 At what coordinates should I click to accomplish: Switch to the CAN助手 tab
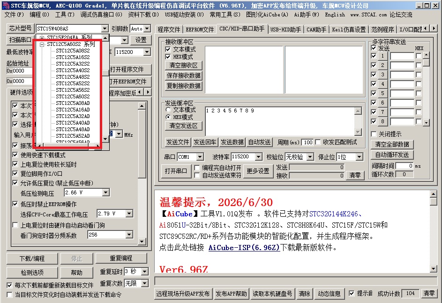(316, 30)
